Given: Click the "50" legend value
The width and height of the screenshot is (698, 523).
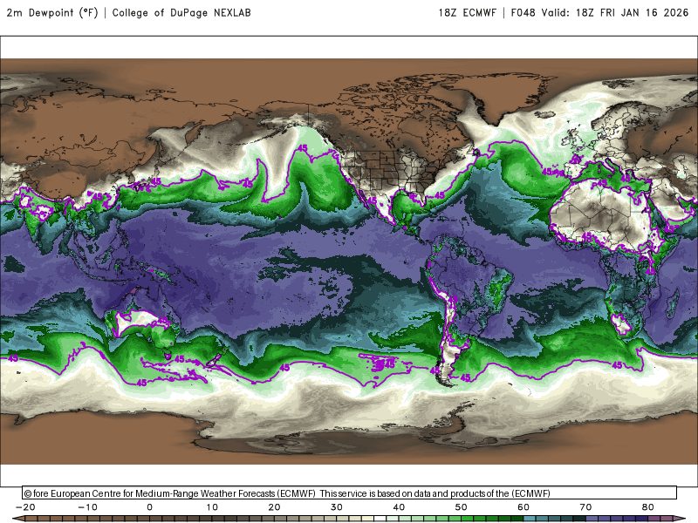Looking at the screenshot, I should coord(462,507).
